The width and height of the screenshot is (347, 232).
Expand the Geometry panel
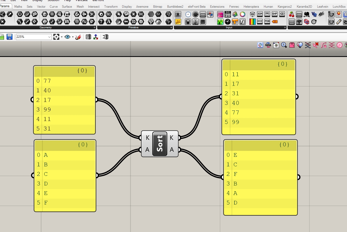click(94, 28)
